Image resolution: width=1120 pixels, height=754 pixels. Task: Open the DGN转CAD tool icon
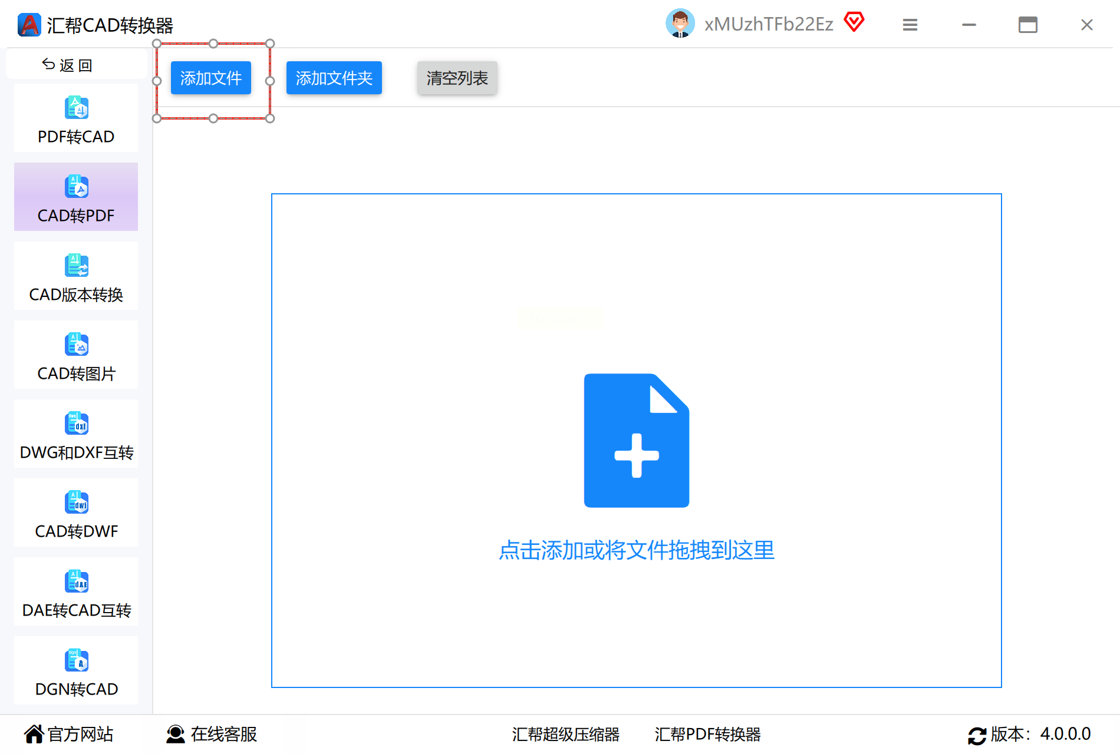[77, 660]
